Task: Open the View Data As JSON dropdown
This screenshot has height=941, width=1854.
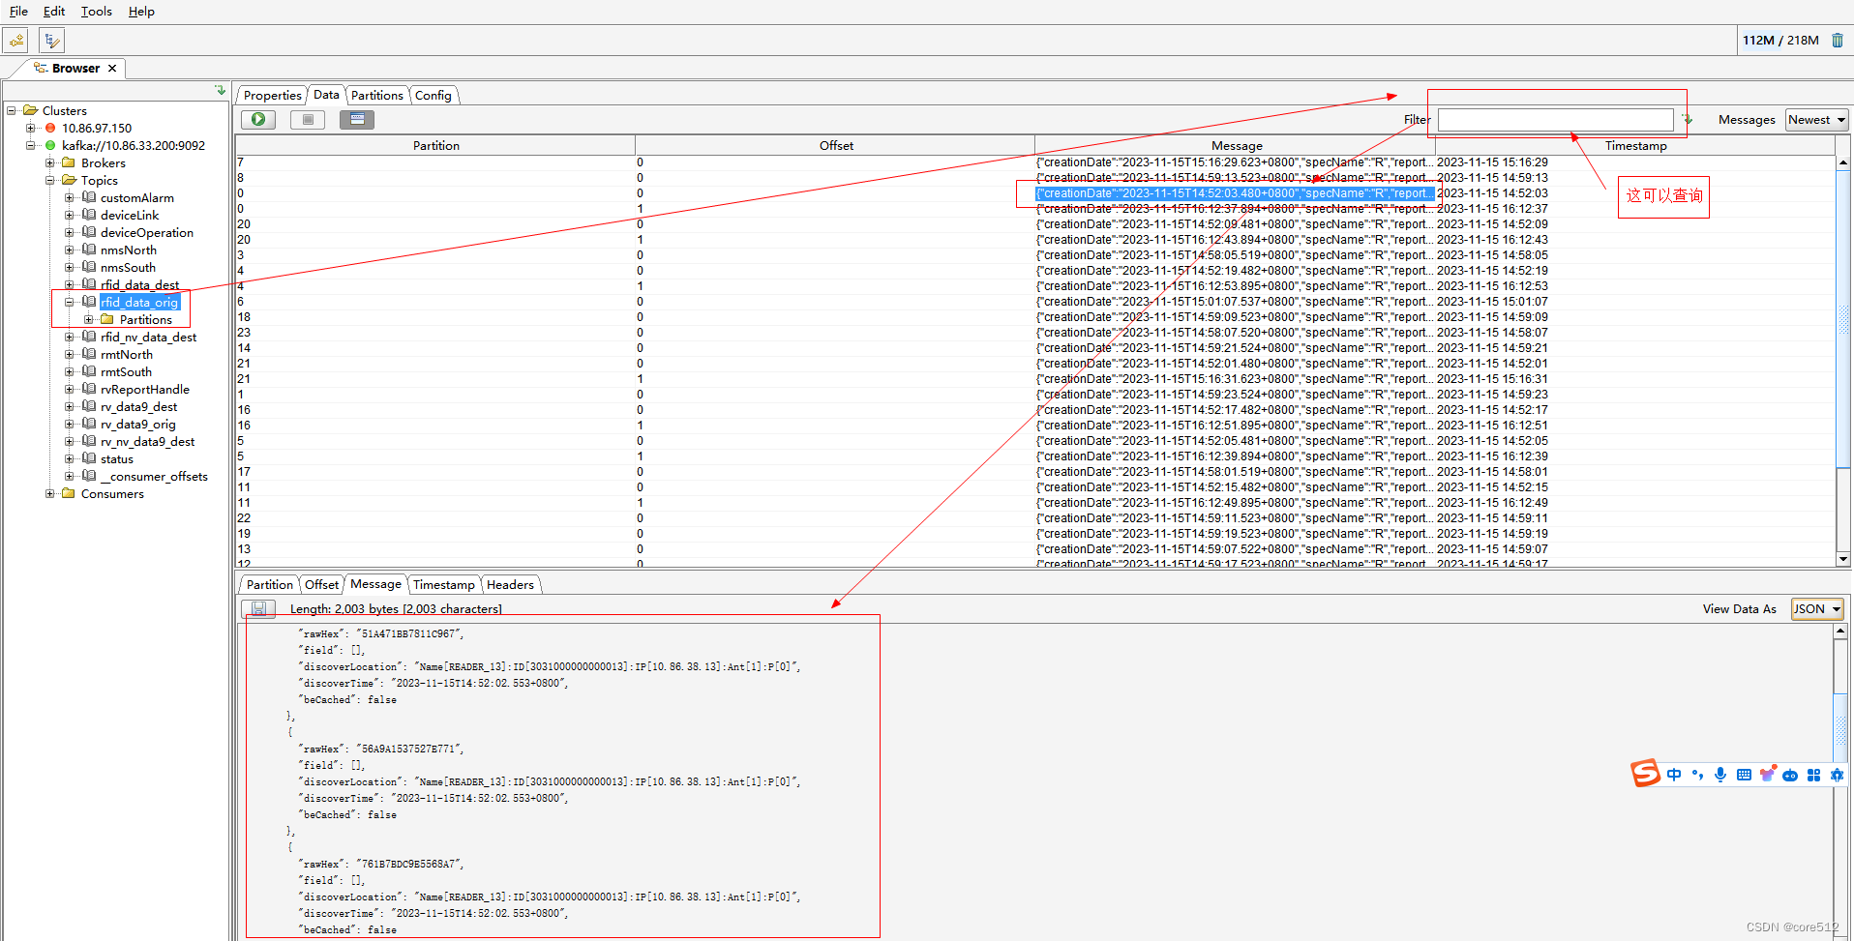Action: [1817, 608]
